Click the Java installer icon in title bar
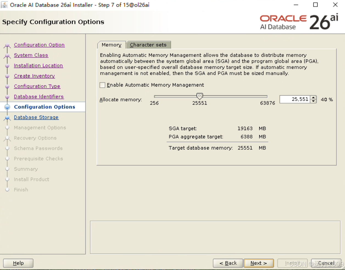Screen dimensions: 345x270 click(4, 5)
